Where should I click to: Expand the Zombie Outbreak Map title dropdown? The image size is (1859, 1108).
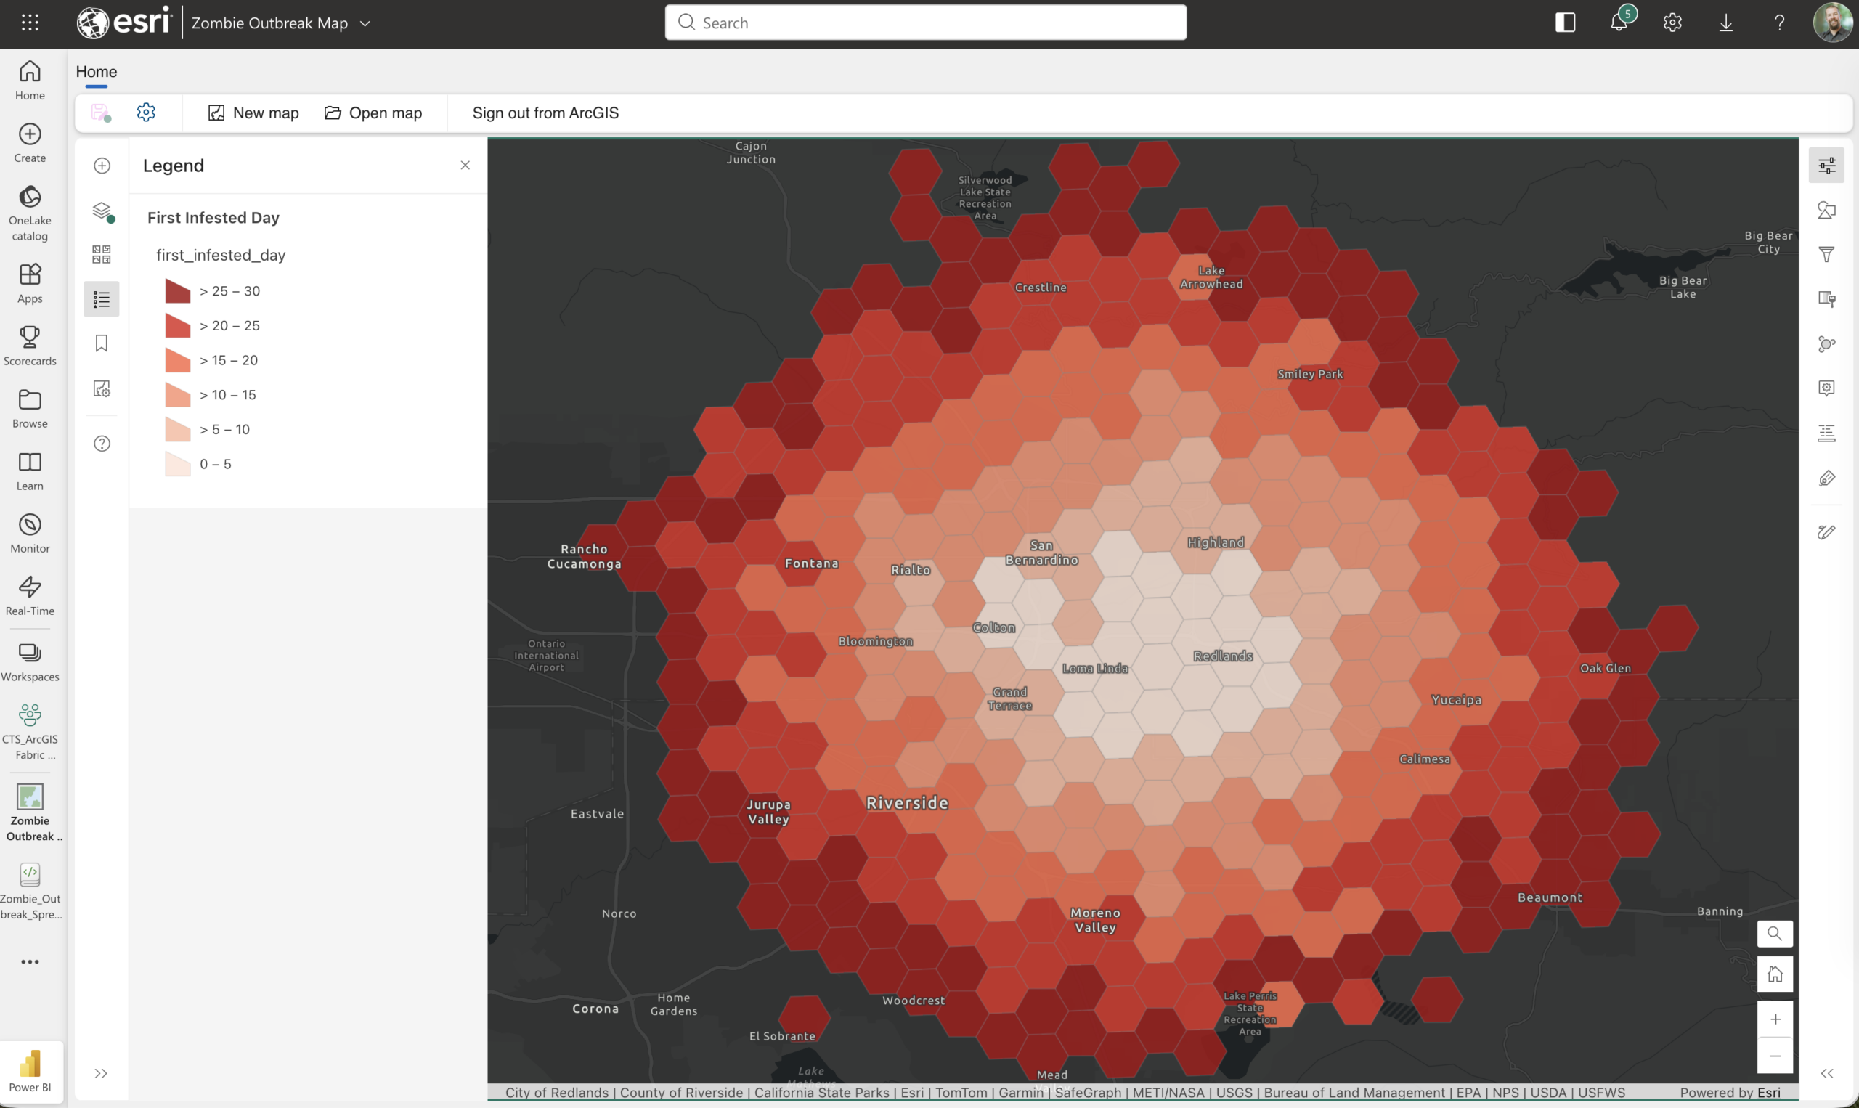point(365,23)
